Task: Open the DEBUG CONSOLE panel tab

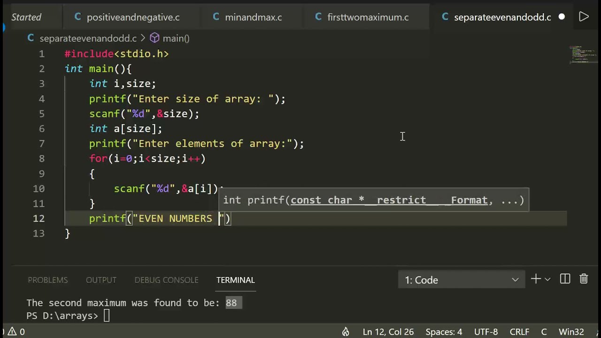Action: click(166, 280)
